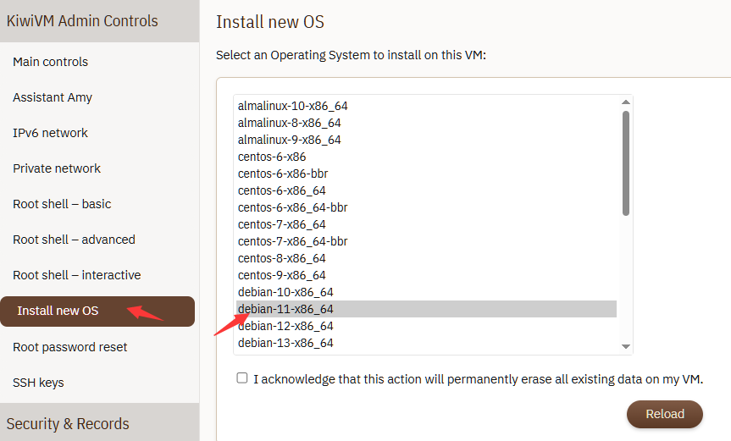Screen dimensions: 731x441
Task: Collapse the KiwiVM Admin Controls section
Action: [x=82, y=21]
